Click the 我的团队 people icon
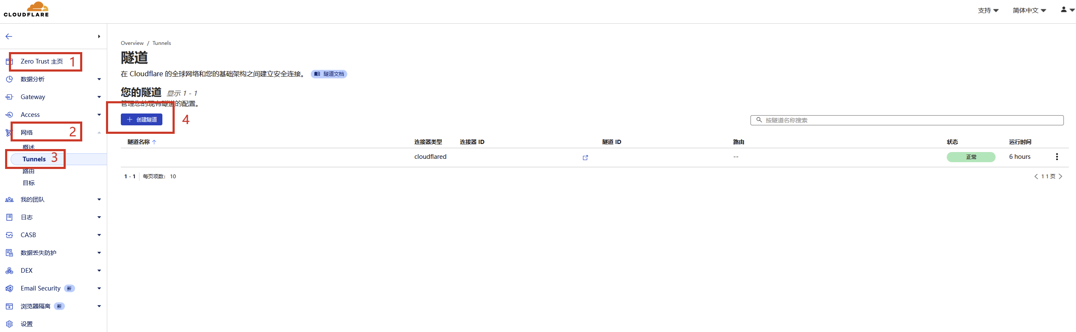Screen dimensions: 1076x332 [x=9, y=199]
